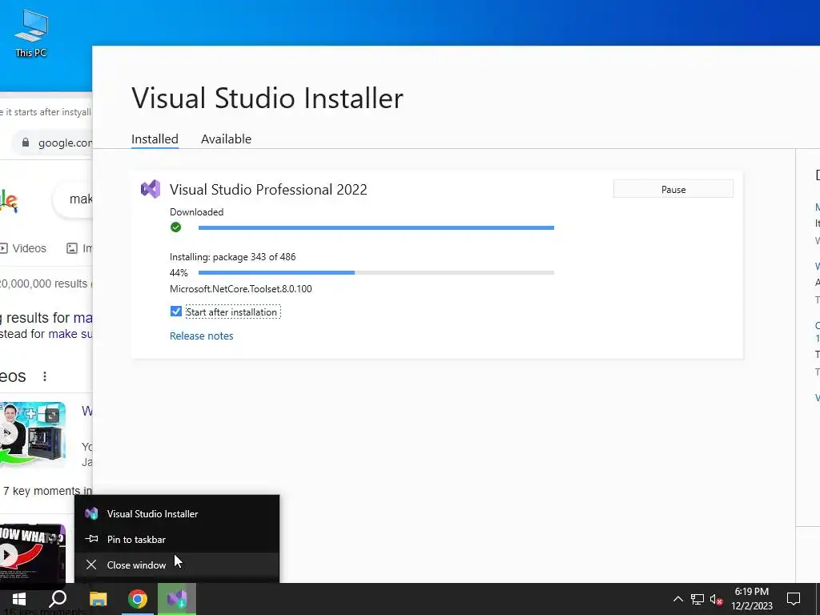Image resolution: width=820 pixels, height=615 pixels.
Task: Click the text Installing: package 343 of 486
Action: click(233, 257)
